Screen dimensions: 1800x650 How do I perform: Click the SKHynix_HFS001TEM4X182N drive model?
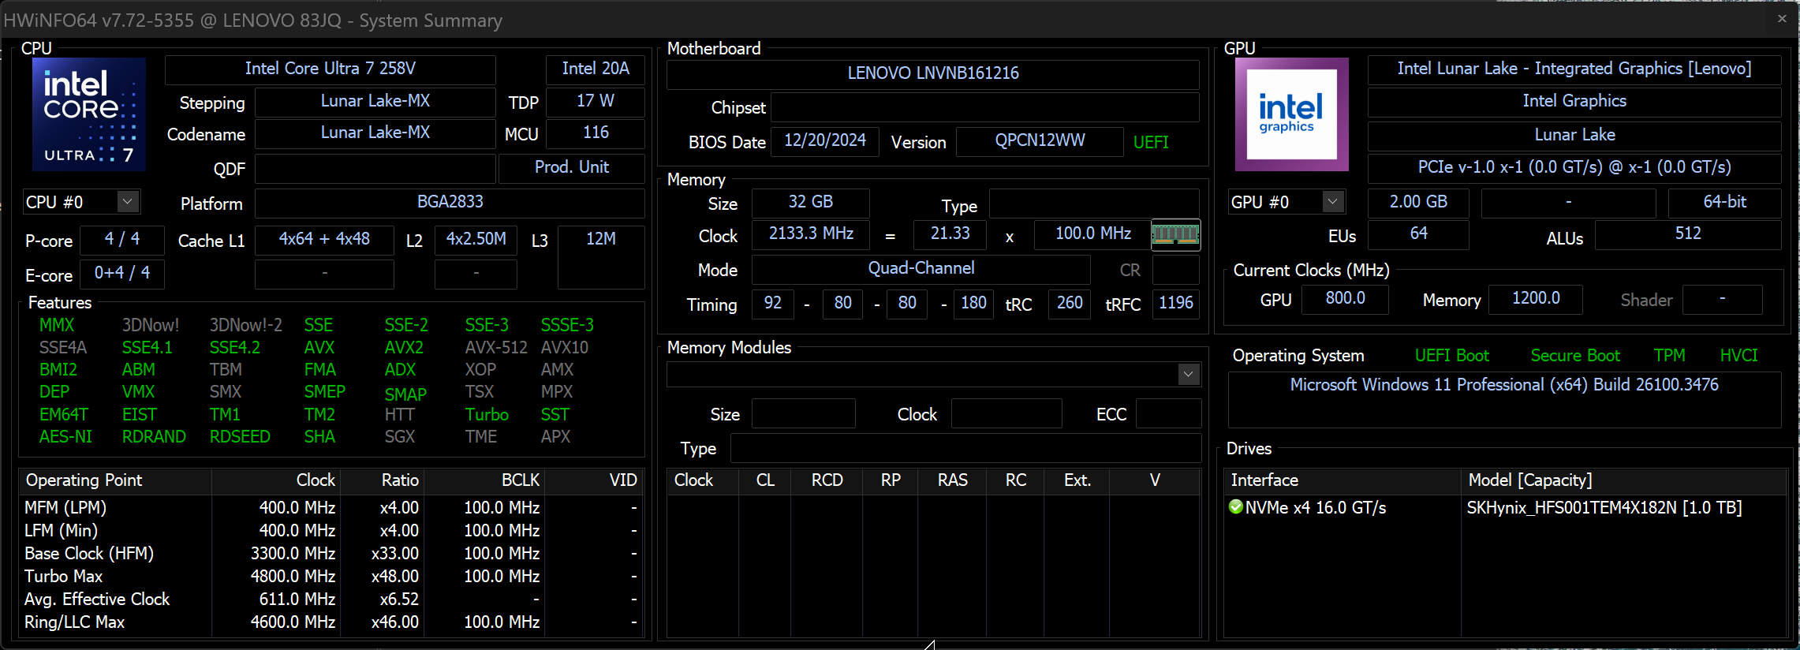(1604, 507)
